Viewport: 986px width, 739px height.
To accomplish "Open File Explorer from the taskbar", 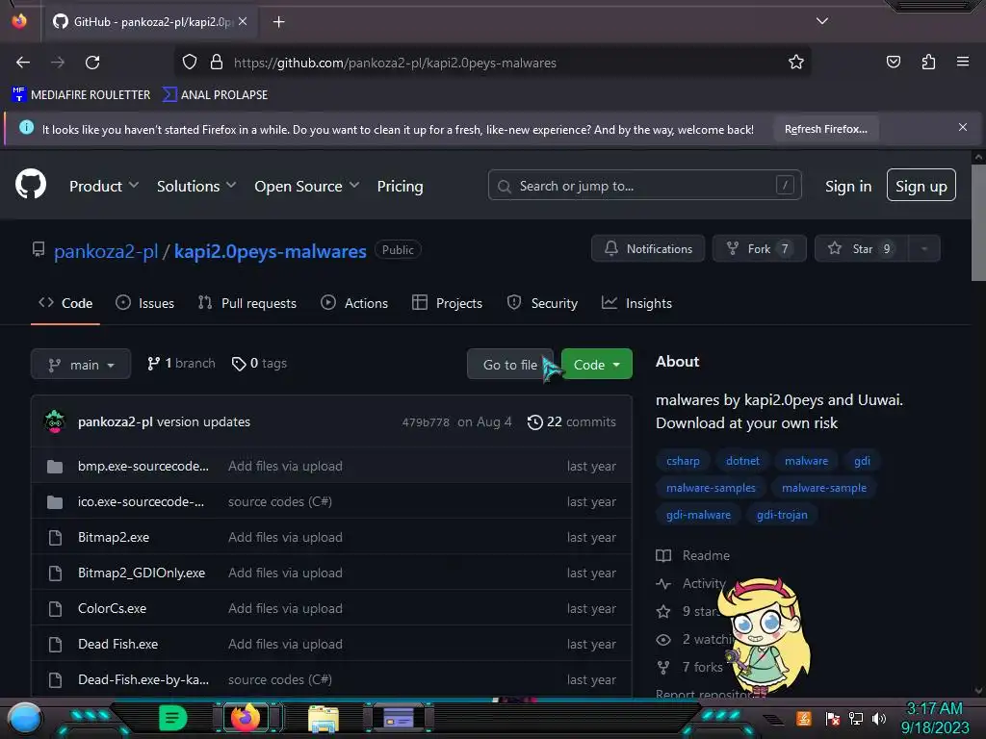I will click(x=324, y=718).
